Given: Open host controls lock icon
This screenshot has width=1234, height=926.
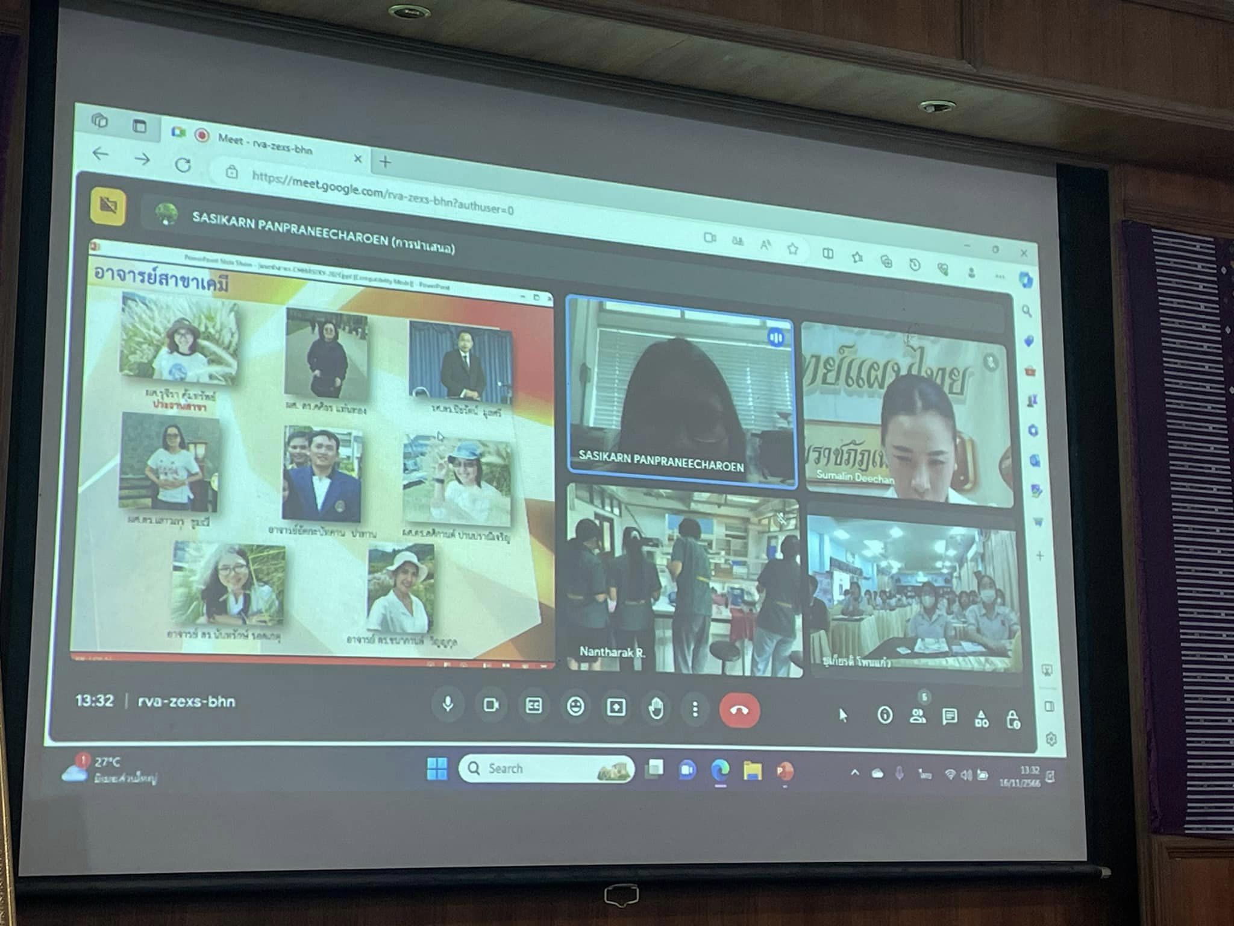Looking at the screenshot, I should (1013, 720).
